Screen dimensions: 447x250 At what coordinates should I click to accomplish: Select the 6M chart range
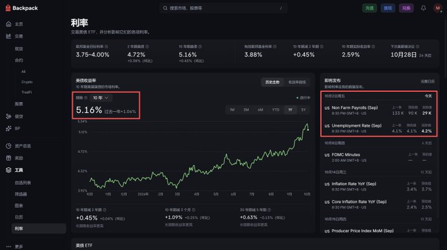click(x=260, y=110)
